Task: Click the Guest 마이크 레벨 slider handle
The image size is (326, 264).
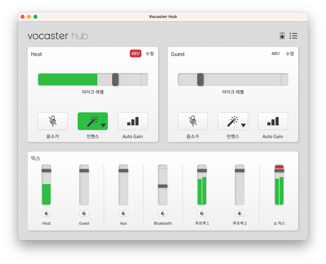Action: 200,79
